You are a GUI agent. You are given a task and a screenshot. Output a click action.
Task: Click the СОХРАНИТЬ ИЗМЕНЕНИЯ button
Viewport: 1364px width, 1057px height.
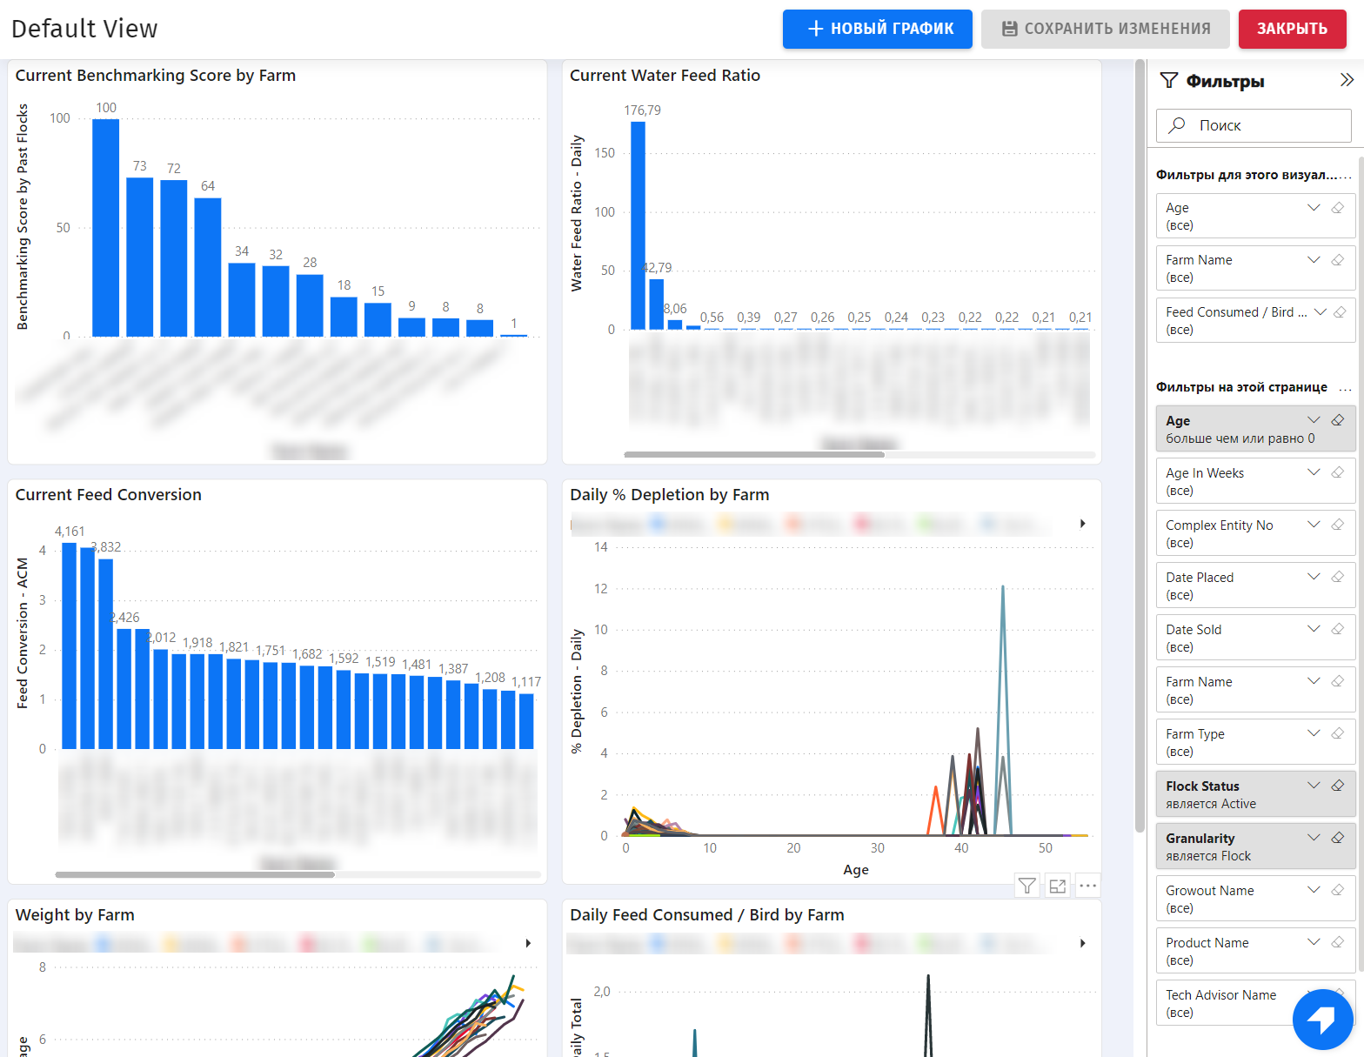coord(1106,29)
